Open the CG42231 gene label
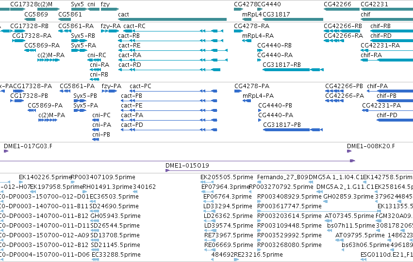Viewport: 413px width, 262px height. [x=374, y=4]
